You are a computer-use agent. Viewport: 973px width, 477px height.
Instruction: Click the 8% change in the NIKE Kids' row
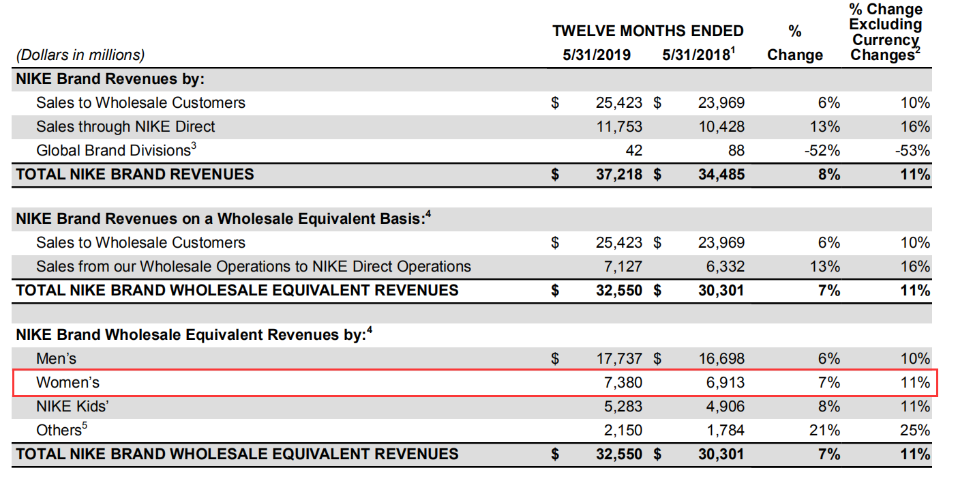830,407
